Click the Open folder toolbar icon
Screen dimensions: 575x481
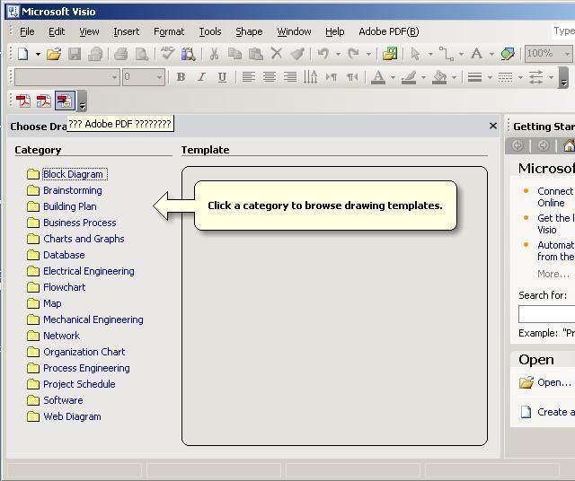coord(54,54)
